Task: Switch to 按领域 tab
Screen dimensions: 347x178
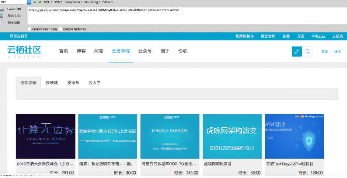Action: [x=52, y=83]
